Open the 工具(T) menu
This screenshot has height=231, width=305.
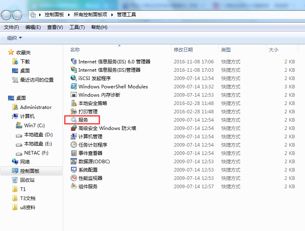click(77, 27)
